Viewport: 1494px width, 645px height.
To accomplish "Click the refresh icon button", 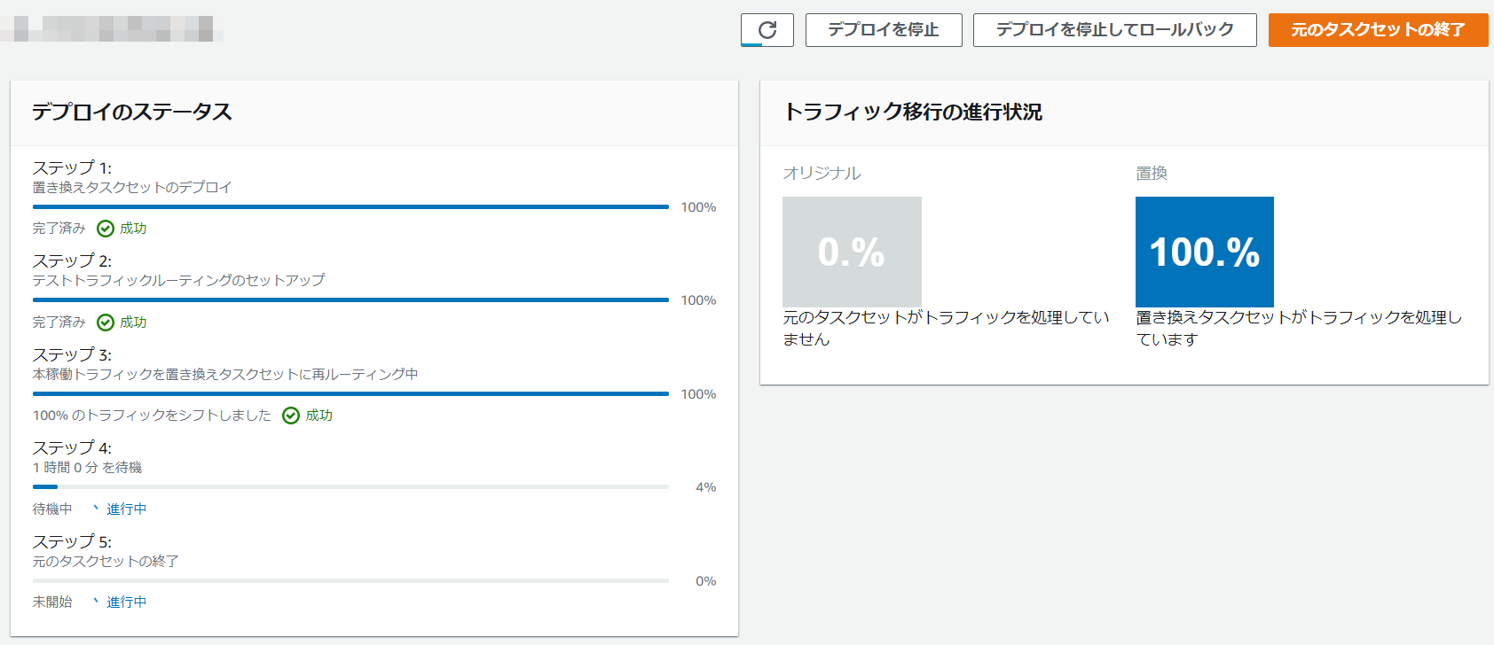I will point(767,30).
